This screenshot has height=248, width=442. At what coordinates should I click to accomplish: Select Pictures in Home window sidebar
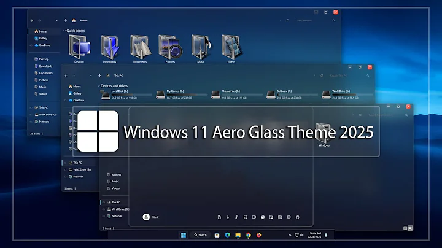[x=42, y=80]
